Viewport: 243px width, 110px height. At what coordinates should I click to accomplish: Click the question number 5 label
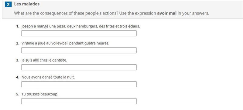tap(18, 94)
